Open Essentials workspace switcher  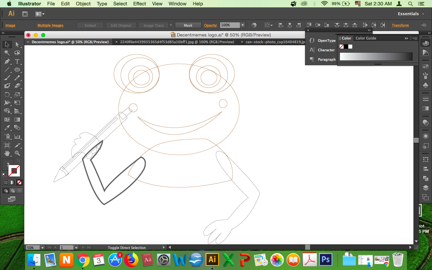click(x=410, y=14)
